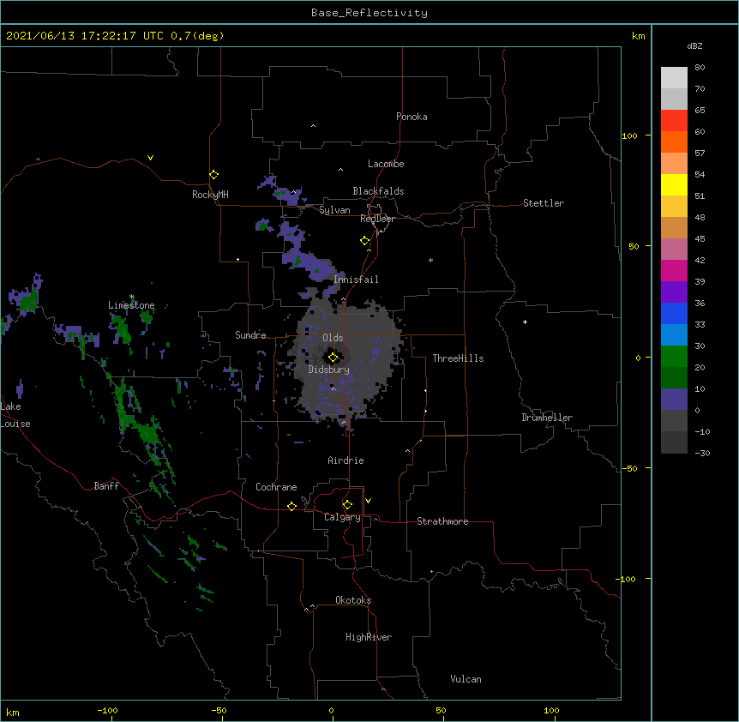Select the blue 36 dBZ legend color
Image resolution: width=739 pixels, height=722 pixels.
(x=674, y=313)
